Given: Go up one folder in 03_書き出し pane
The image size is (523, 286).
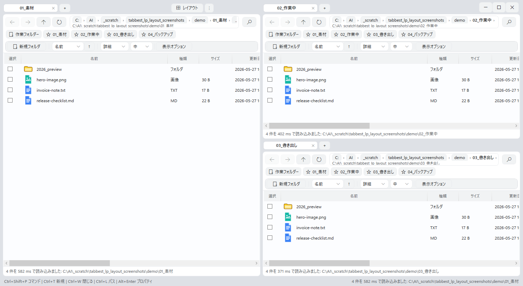Looking at the screenshot, I should click(303, 159).
